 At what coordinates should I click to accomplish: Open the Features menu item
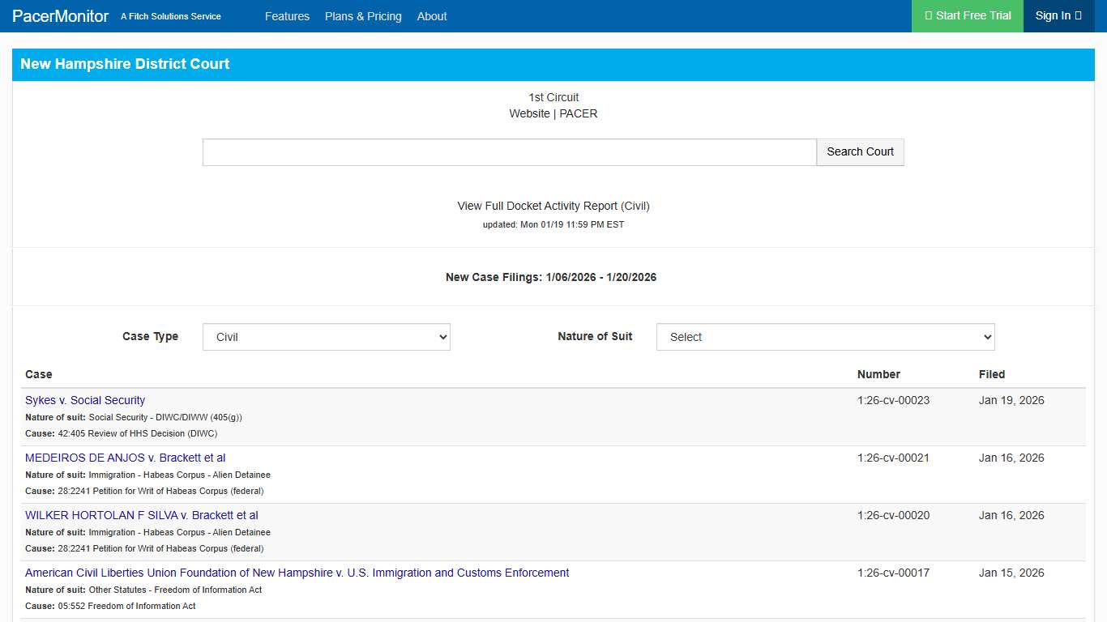pos(288,16)
